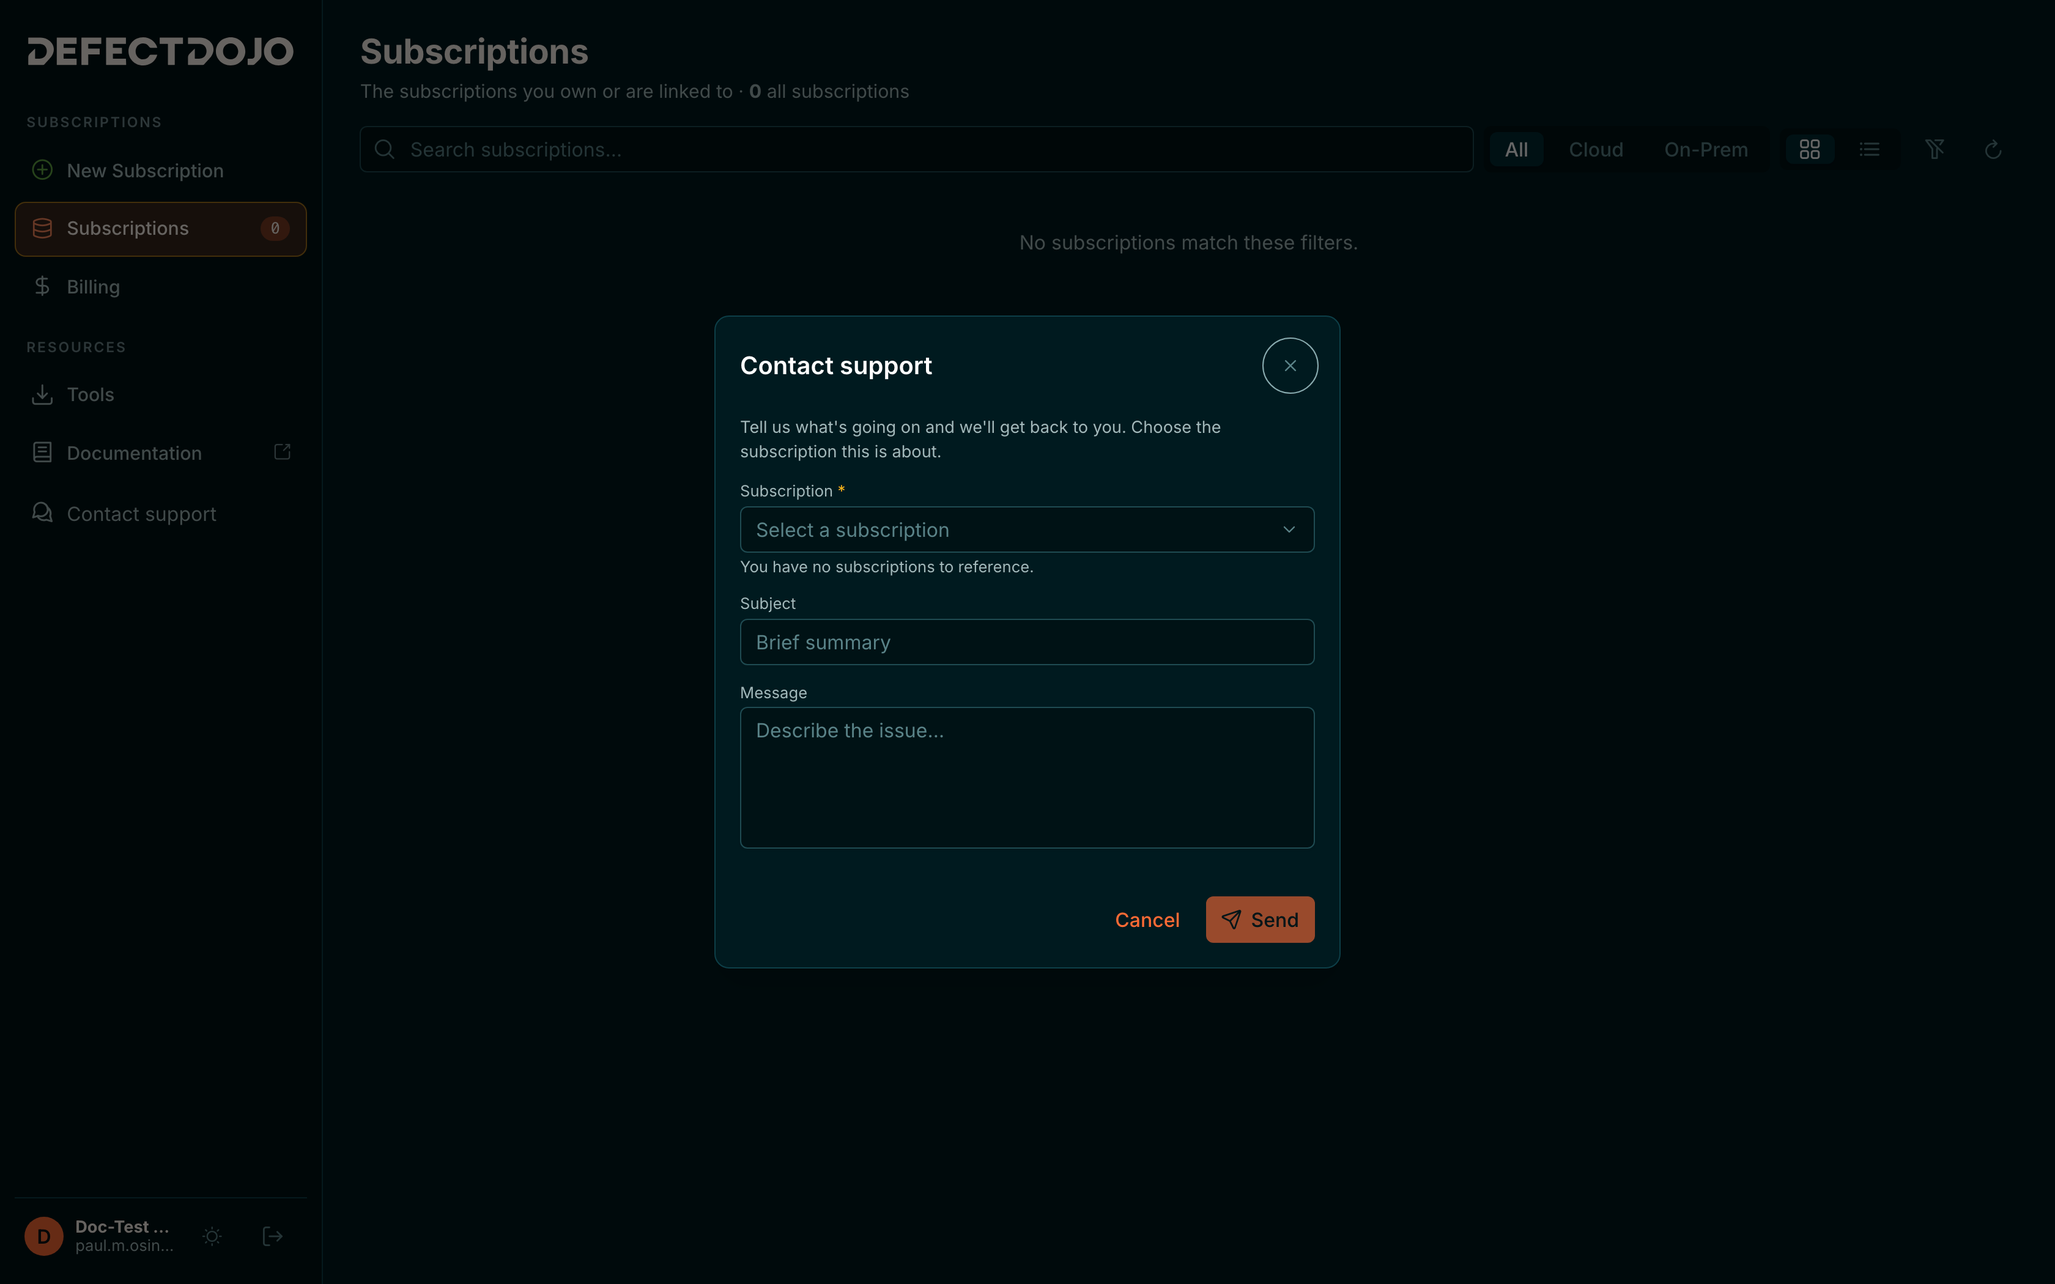Click "No subscriptions match these filters." text
Image resolution: width=2055 pixels, height=1284 pixels.
click(1188, 243)
